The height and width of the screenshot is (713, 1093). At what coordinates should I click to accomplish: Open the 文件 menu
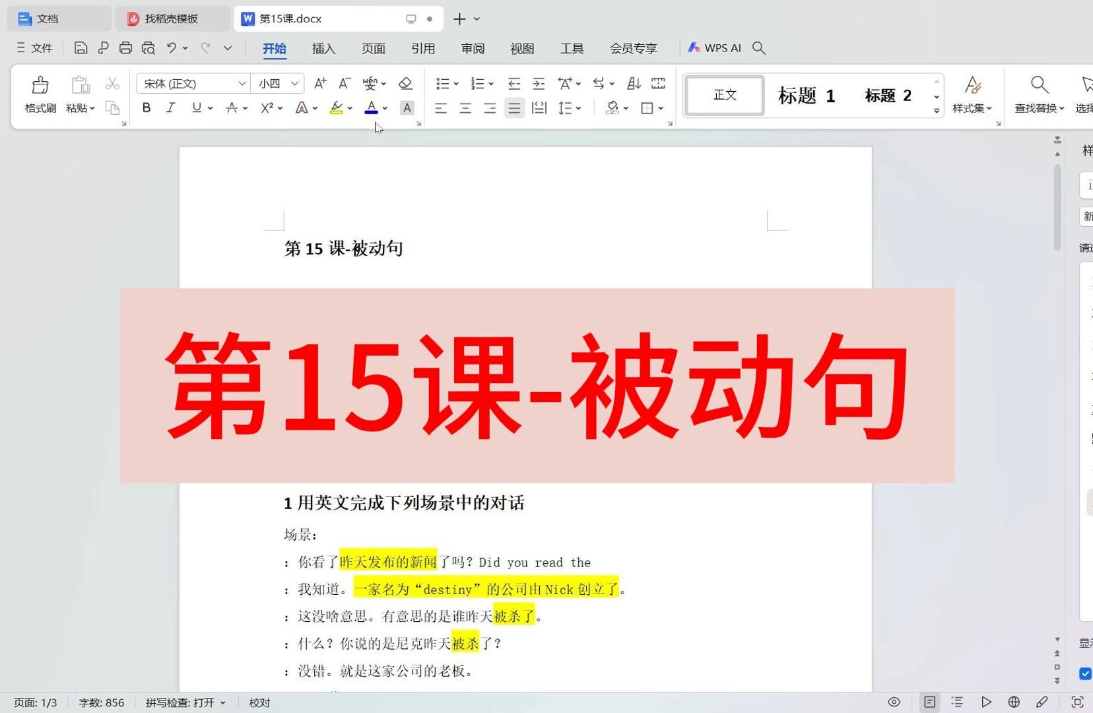point(34,48)
